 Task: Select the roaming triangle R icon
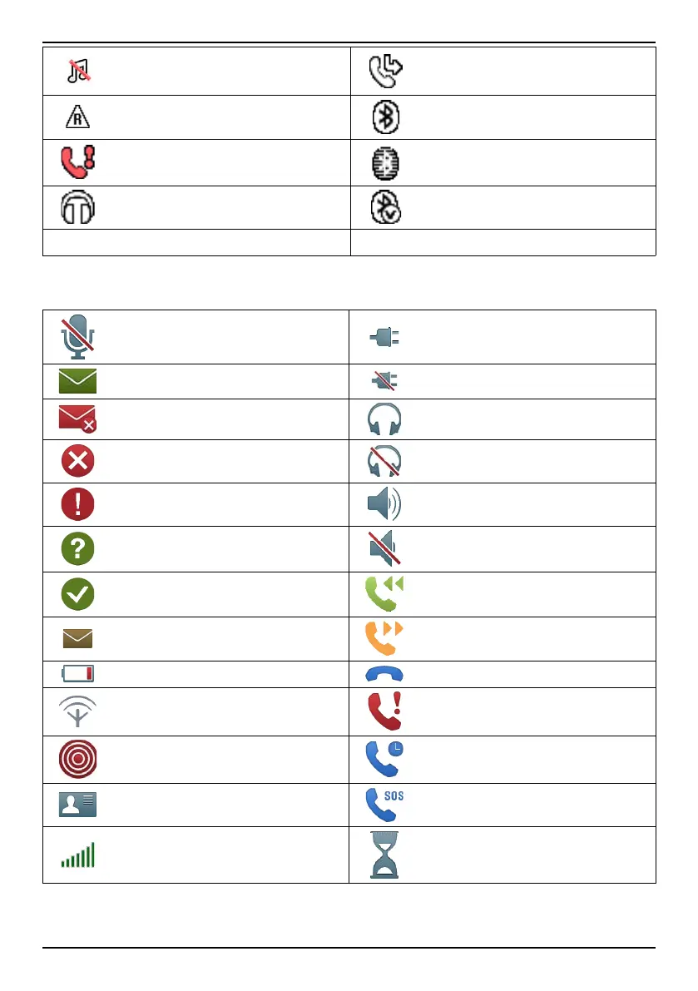77,118
